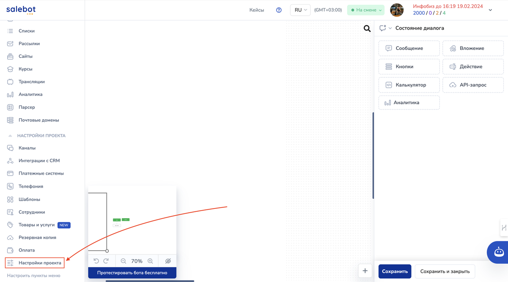The width and height of the screenshot is (508, 282).
Task: Click the minimap canvas preview
Action: [x=132, y=219]
